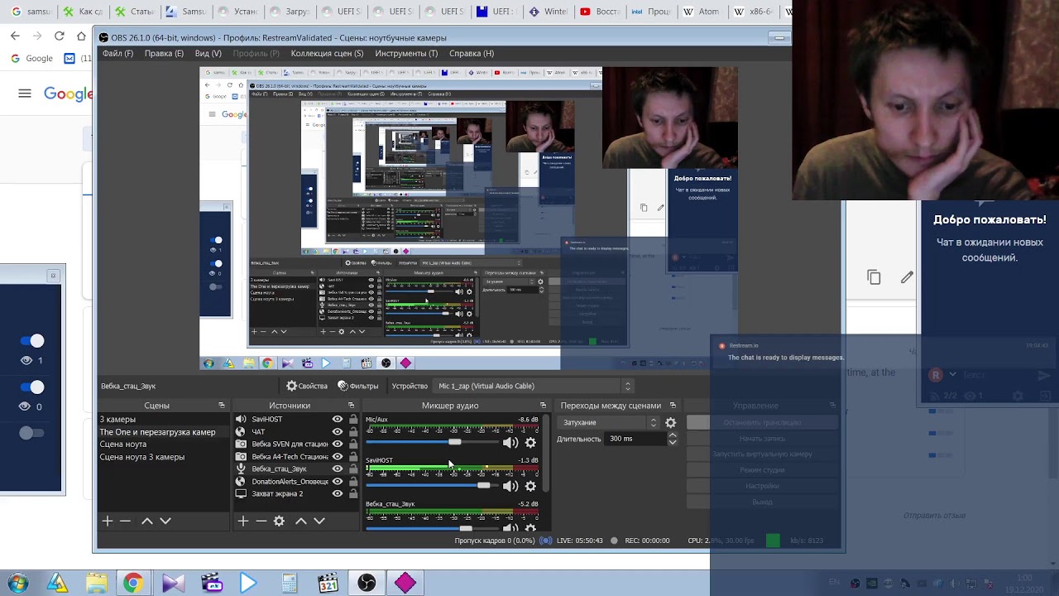1059x596 pixels.
Task: Adjust the Mic/Aux volume slider
Action: point(453,442)
